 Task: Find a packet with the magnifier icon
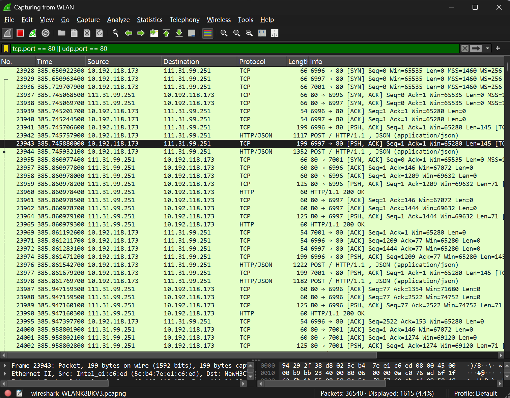click(x=116, y=33)
